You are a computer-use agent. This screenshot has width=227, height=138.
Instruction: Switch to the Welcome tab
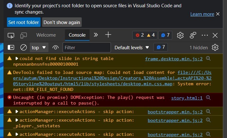coord(46,35)
